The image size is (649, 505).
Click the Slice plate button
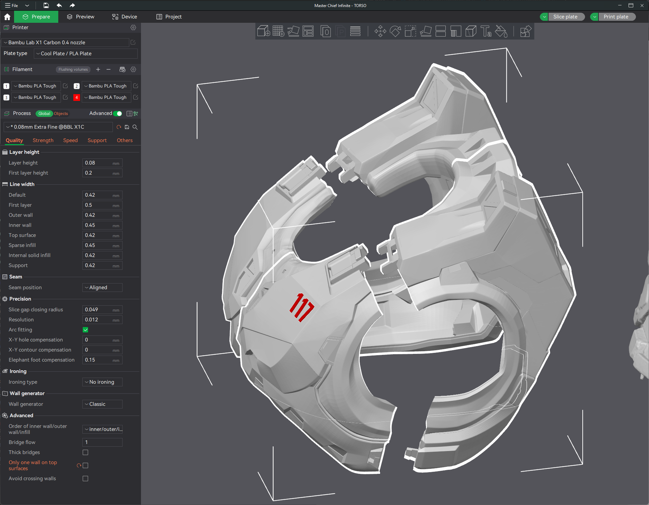(565, 17)
